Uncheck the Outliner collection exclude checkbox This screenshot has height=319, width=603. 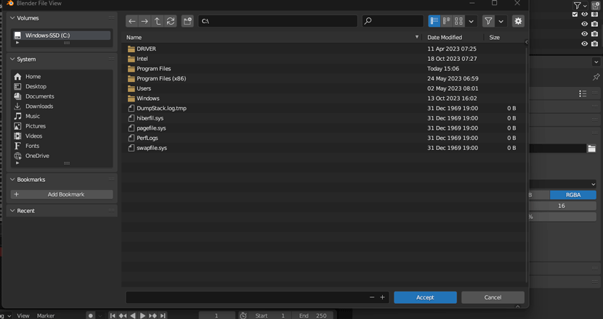coord(575,14)
